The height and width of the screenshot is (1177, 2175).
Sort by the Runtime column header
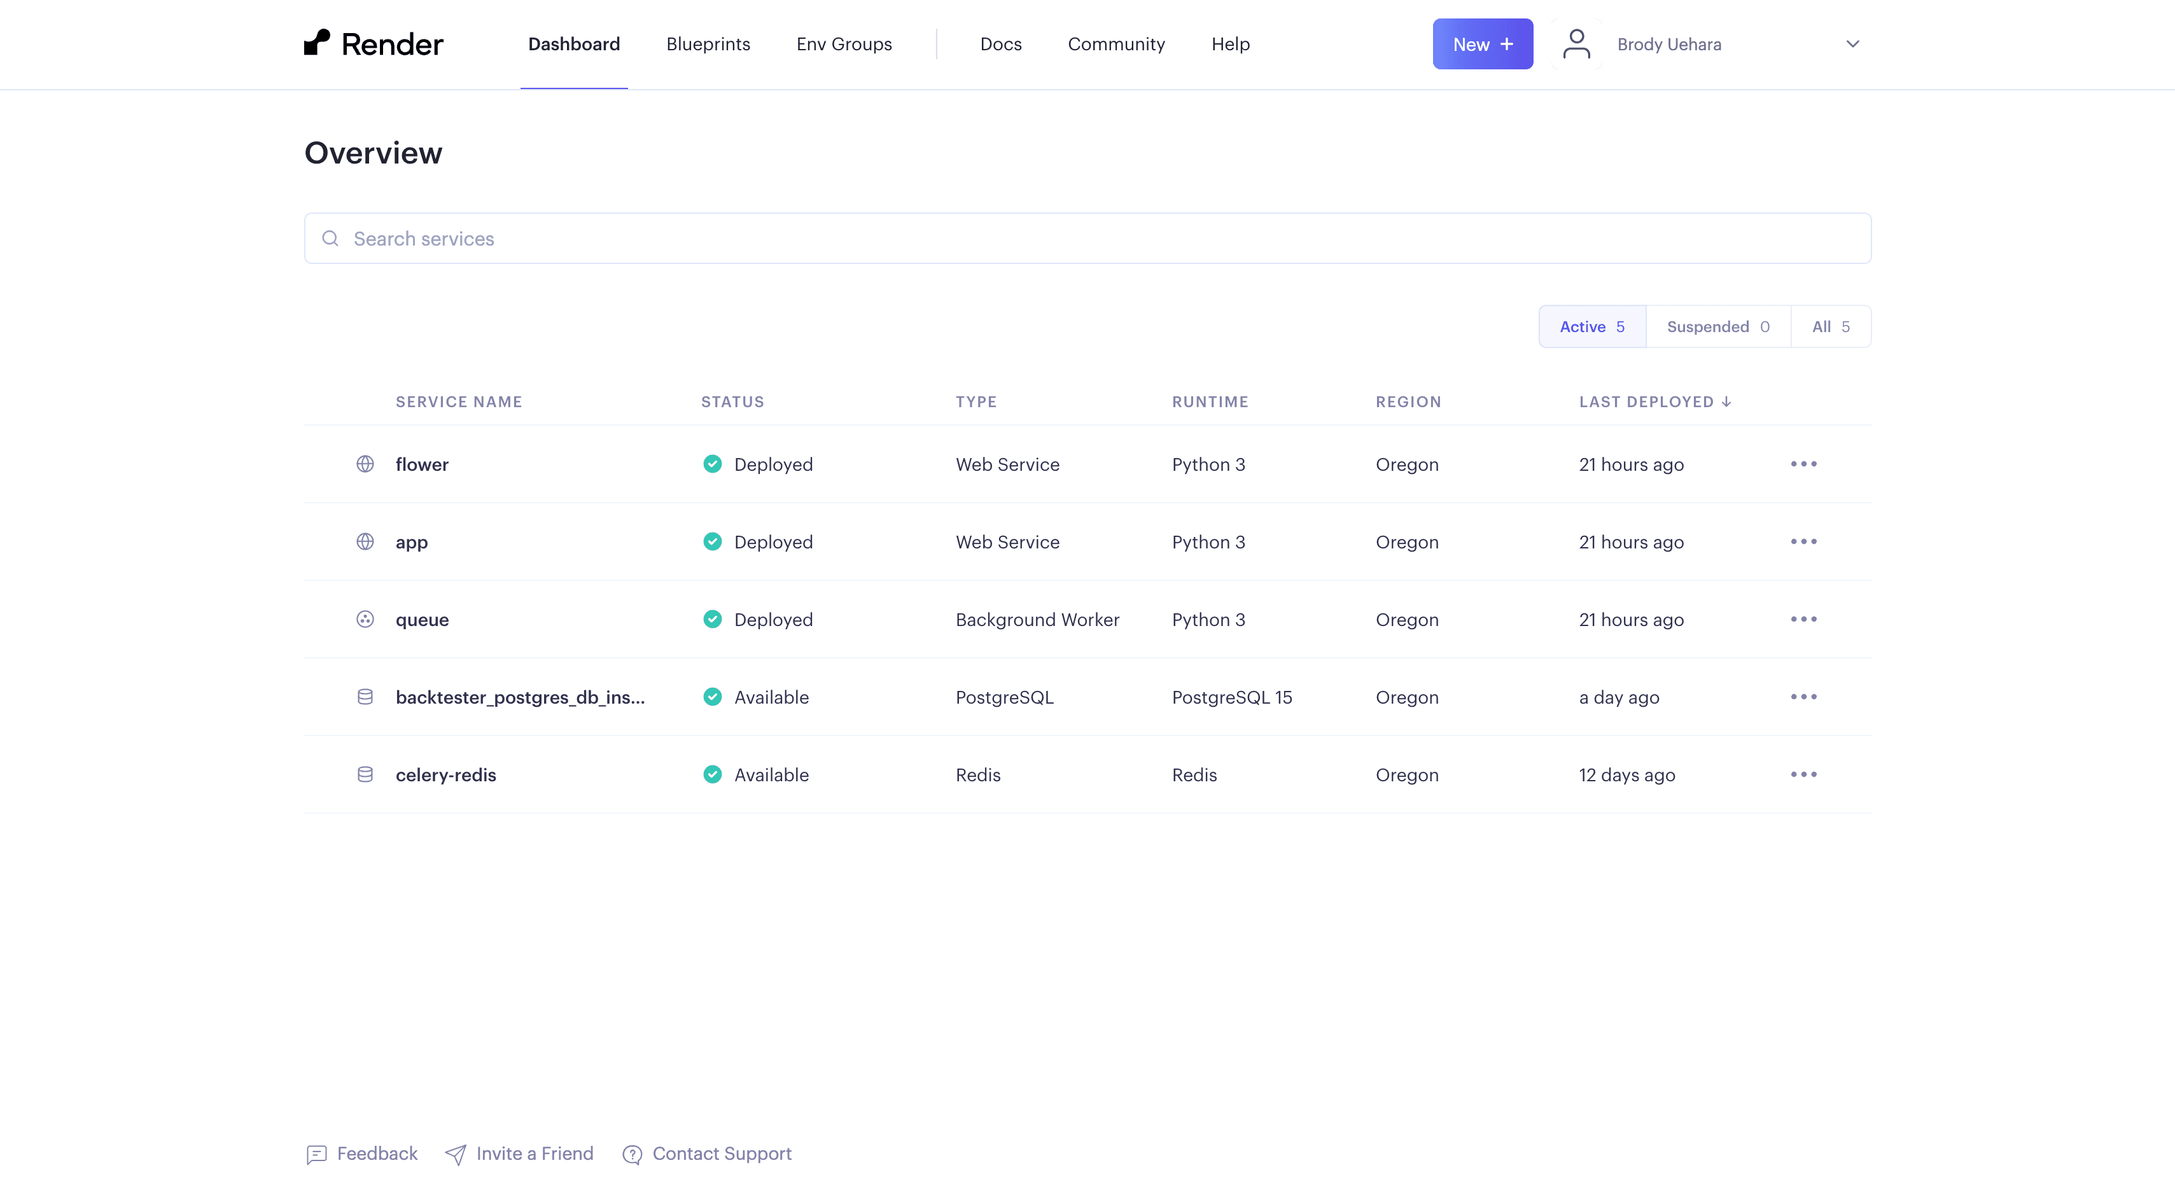pyautogui.click(x=1210, y=402)
